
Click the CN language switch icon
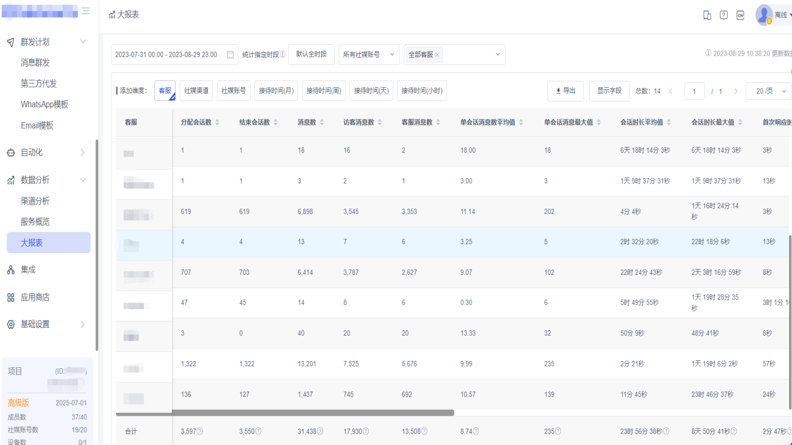click(x=740, y=15)
